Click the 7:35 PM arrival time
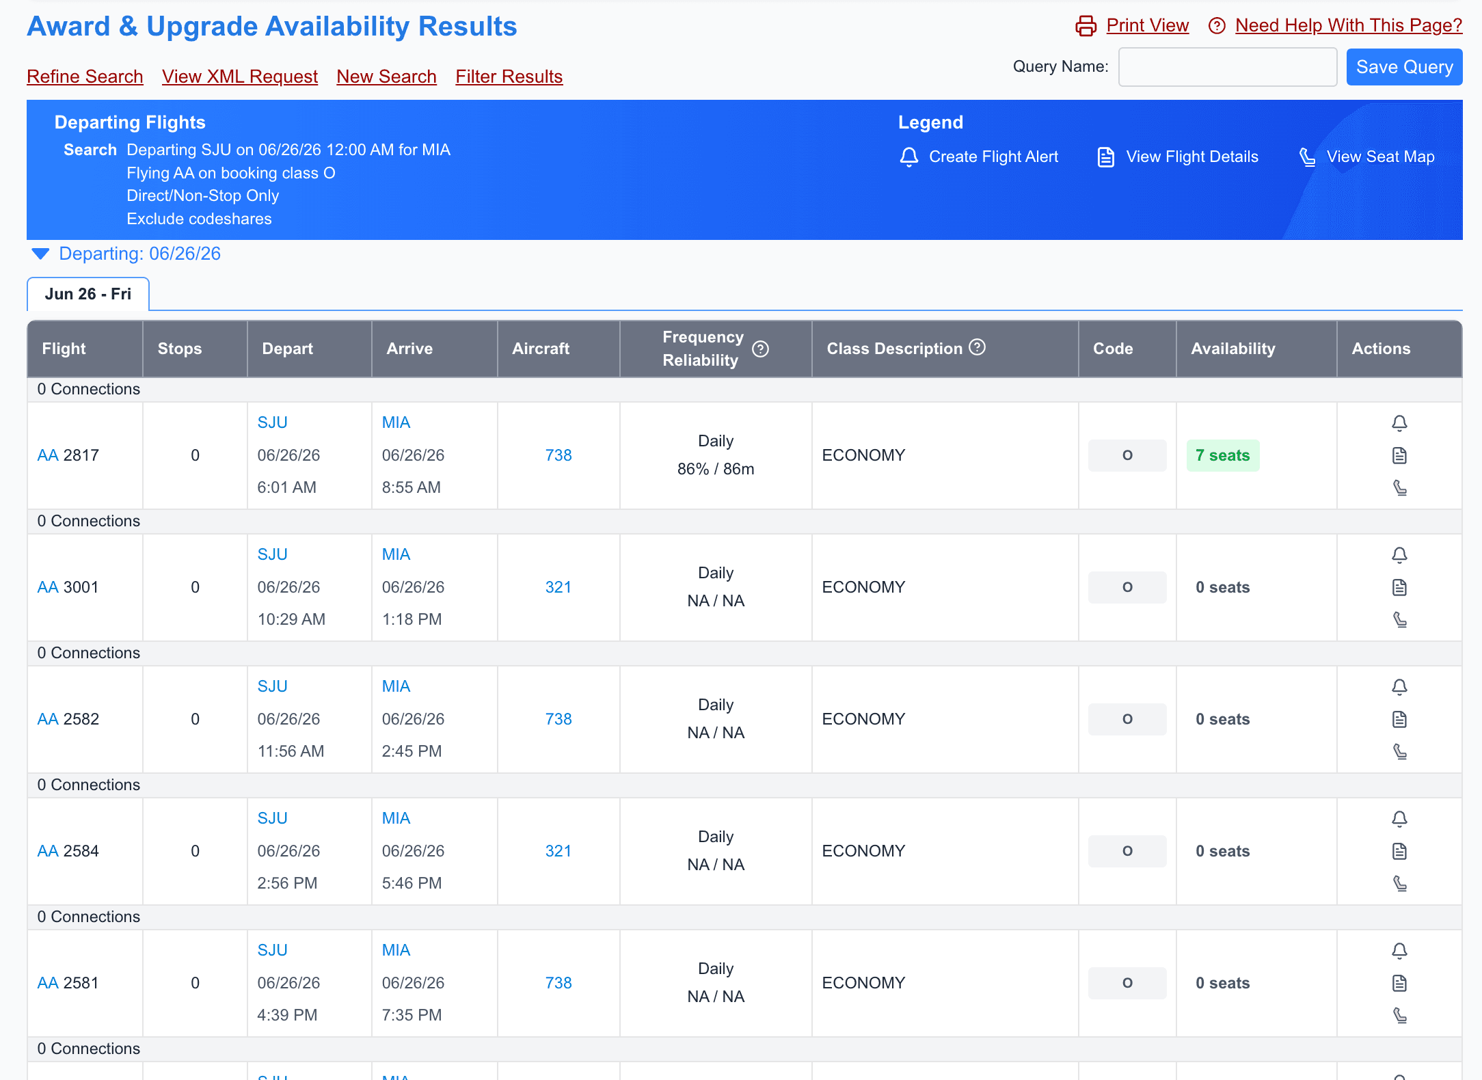Viewport: 1482px width, 1080px height. pyautogui.click(x=412, y=1015)
